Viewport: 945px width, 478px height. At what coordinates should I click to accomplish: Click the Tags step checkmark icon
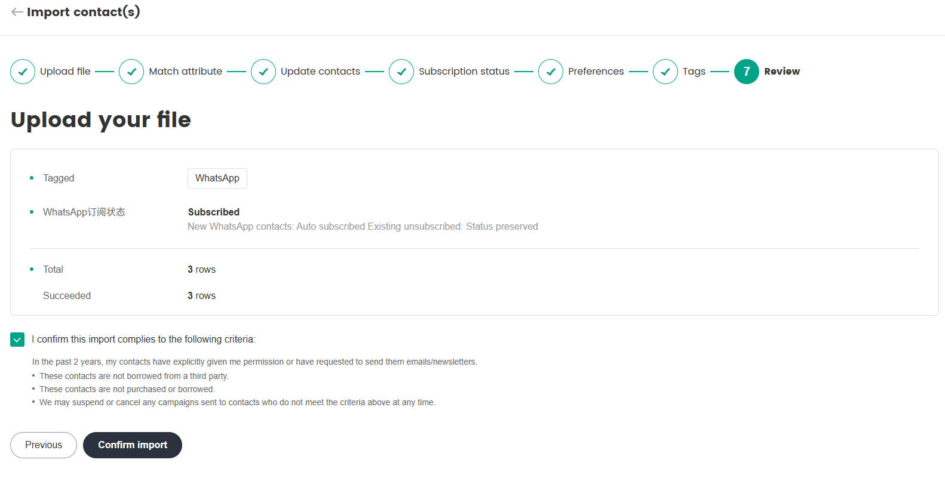point(665,72)
